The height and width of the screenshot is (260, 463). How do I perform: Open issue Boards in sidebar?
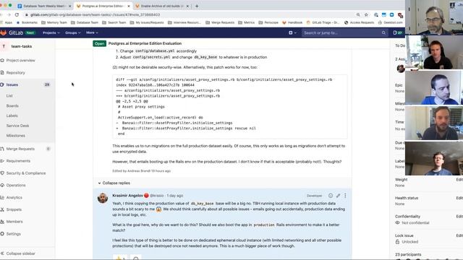(x=12, y=106)
